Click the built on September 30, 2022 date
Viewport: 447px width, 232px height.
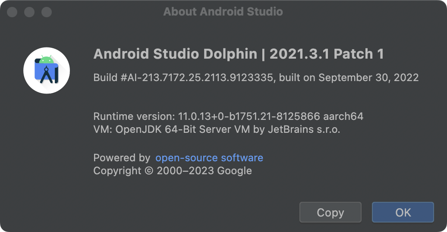[349, 78]
